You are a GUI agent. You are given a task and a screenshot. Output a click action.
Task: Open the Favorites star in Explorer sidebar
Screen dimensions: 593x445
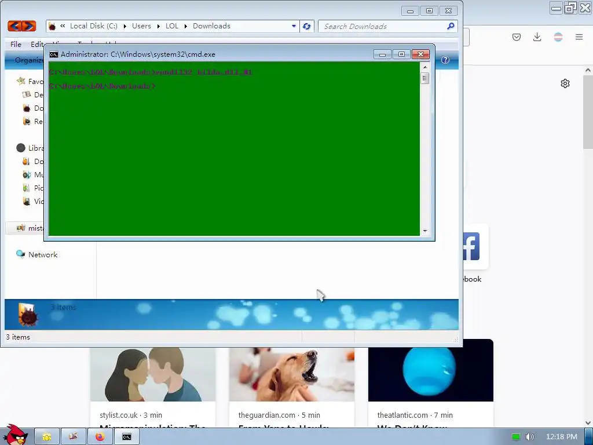click(21, 81)
